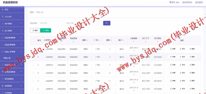
Task: Click the person icon next to 个人中心
Action: pyautogui.click(x=3, y=17)
